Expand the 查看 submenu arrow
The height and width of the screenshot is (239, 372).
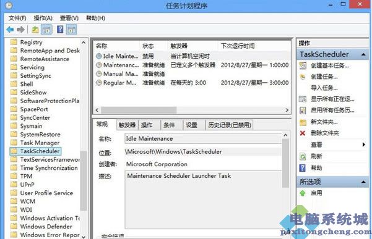364,145
